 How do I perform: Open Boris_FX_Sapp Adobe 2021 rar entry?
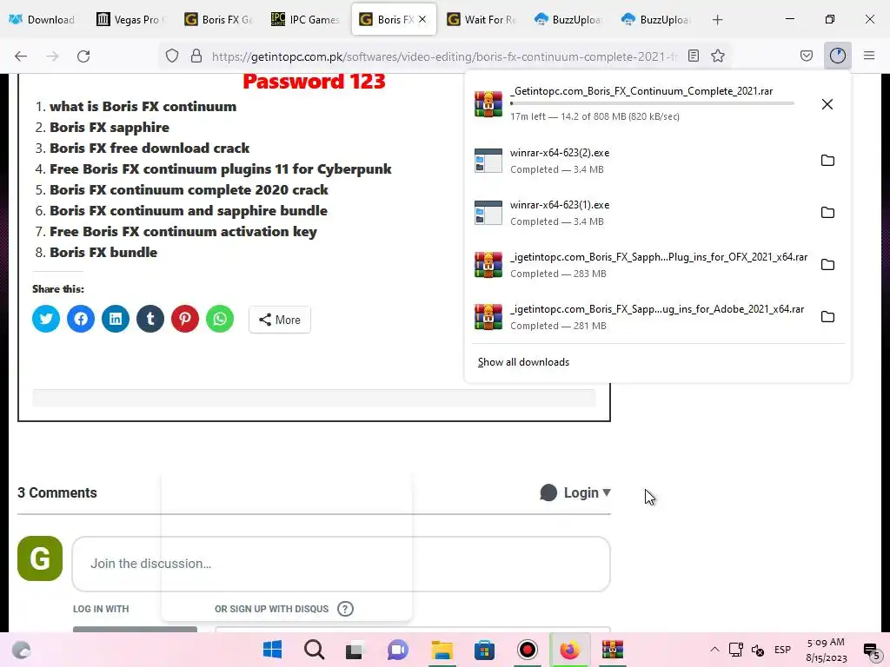[641, 317]
